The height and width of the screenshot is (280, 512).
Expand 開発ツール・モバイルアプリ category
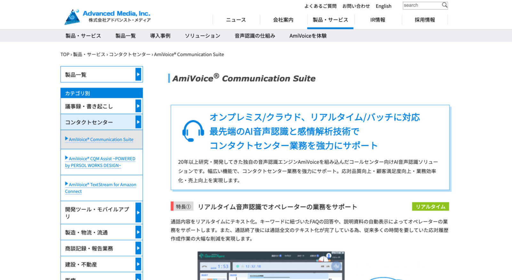pyautogui.click(x=138, y=213)
